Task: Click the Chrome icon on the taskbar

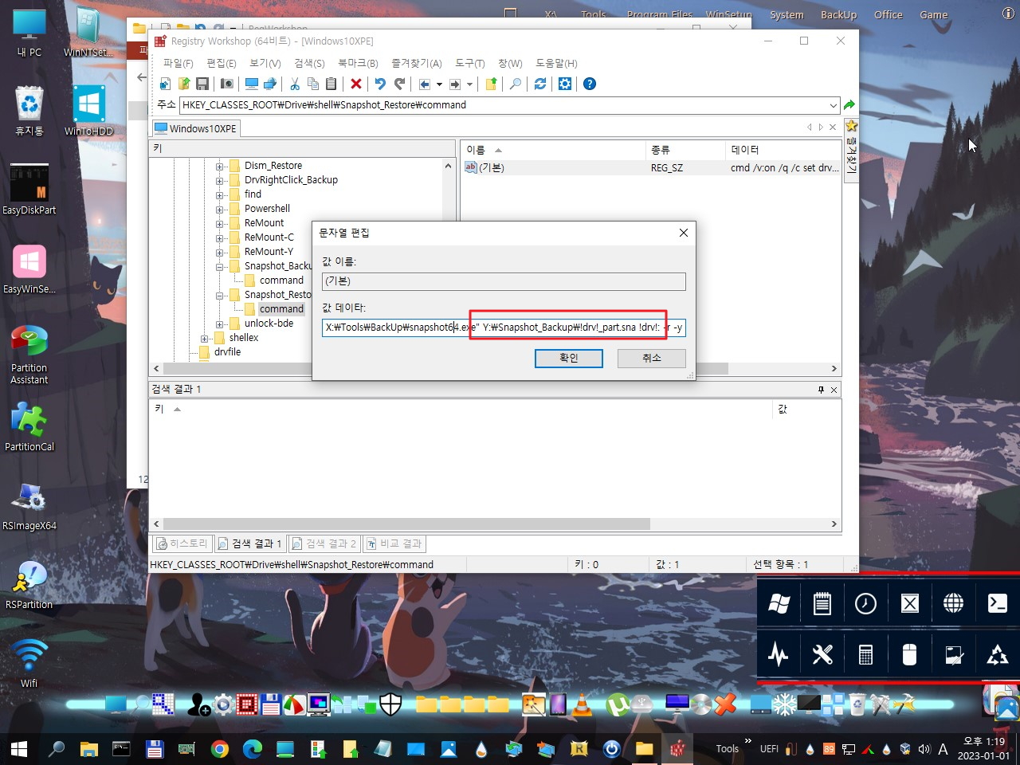Action: pos(220,748)
